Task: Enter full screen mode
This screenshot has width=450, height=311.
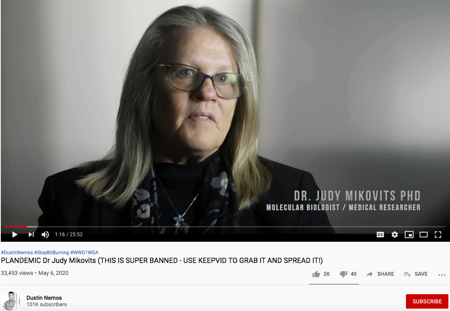Action: (438, 235)
